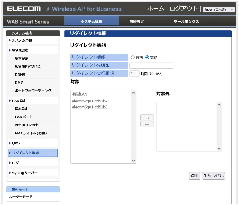Viewport: 239px width, 205px height.
Task: Click the left arrow move button
Action: click(x=147, y=124)
